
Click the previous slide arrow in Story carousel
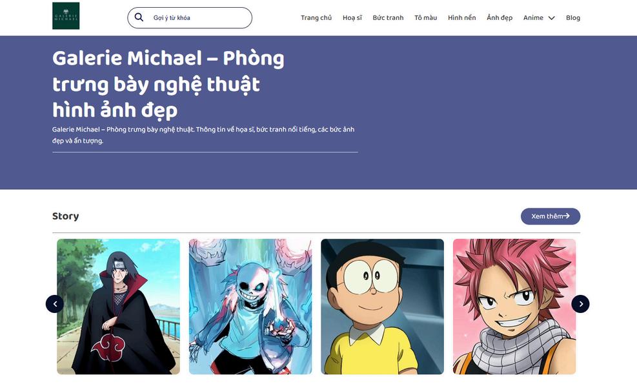tap(55, 304)
